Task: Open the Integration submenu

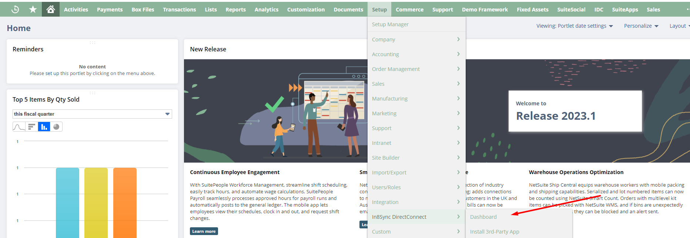Action: point(416,202)
